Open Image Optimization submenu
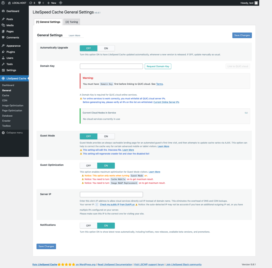Viewport: 272px width, 268px height. 13,106
